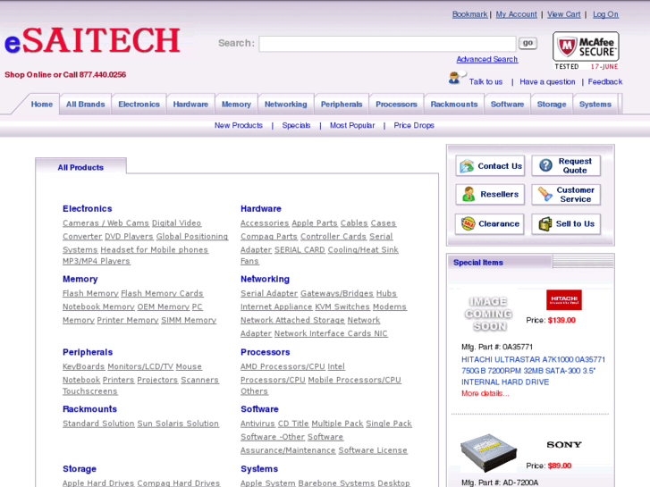650x487 pixels.
Task: Click the Customer Service flashlight icon
Action: tap(544, 194)
